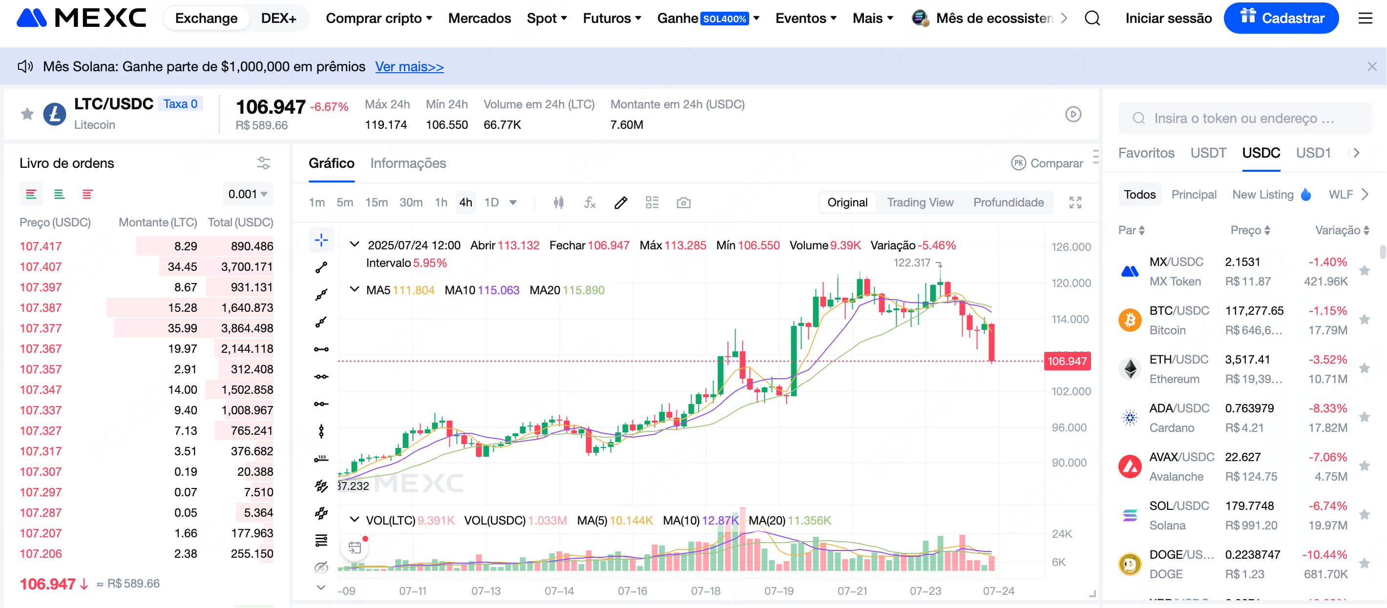This screenshot has width=1387, height=608.
Task: Favorite the BTC/USDC pair star
Action: (1364, 320)
